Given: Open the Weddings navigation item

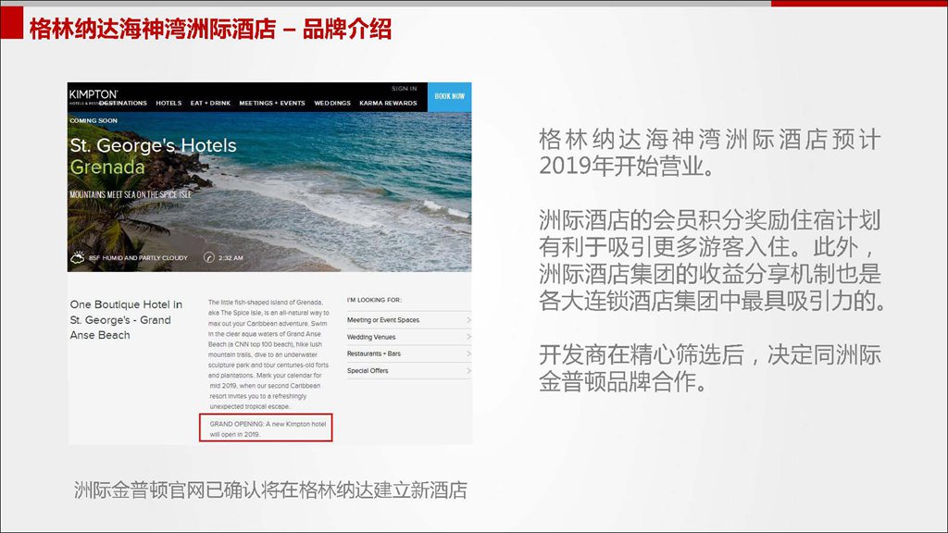Looking at the screenshot, I should click(332, 103).
